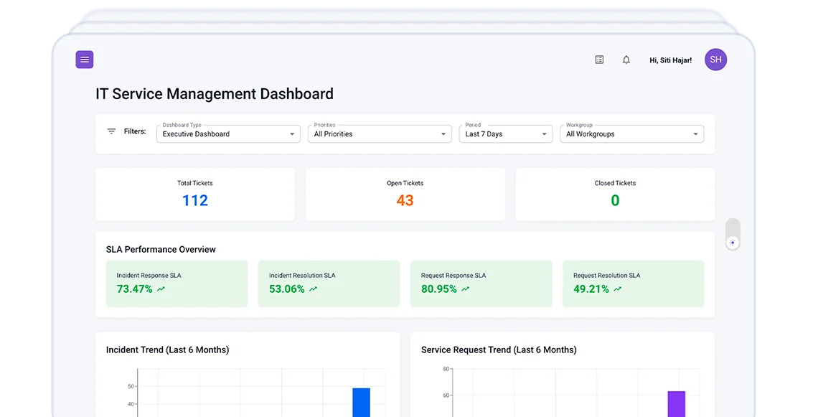Image resolution: width=818 pixels, height=417 pixels.
Task: Open the list view icon in header
Action: pyautogui.click(x=599, y=60)
